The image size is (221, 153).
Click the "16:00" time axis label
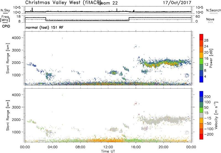(x=136, y=147)
